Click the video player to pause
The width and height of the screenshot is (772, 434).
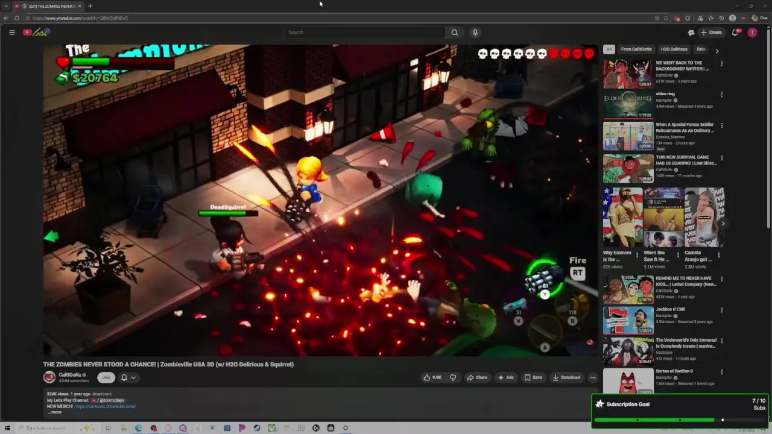coord(320,200)
